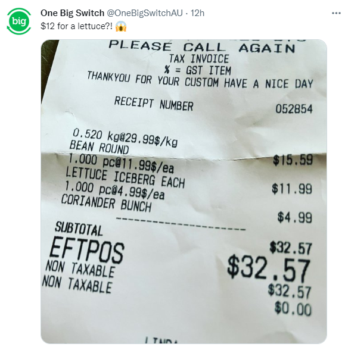Click the "$12 for a lettuce?!" tweet text
This screenshot has height=350, width=345.
click(77, 26)
